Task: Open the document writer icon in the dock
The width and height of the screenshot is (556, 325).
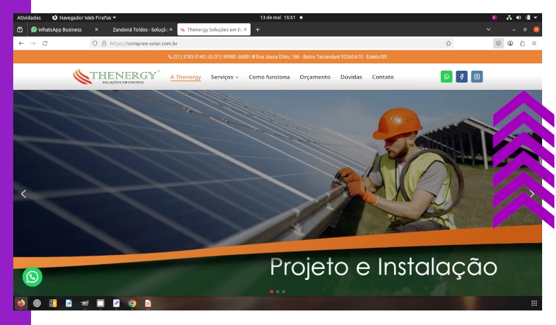Action: pyautogui.click(x=69, y=303)
